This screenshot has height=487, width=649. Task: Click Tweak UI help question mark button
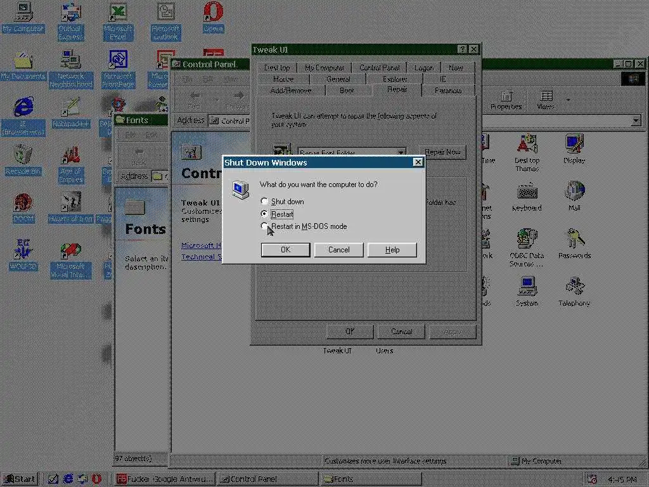click(x=462, y=49)
